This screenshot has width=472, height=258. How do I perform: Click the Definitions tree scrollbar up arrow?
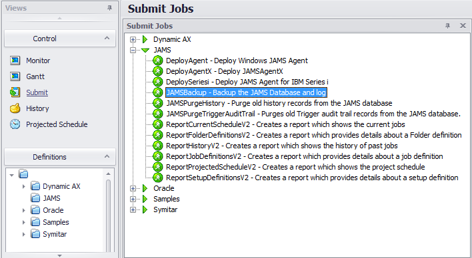pyautogui.click(x=109, y=174)
